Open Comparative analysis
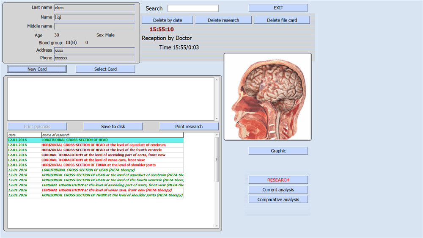The height and width of the screenshot is (238, 423). tap(278, 199)
